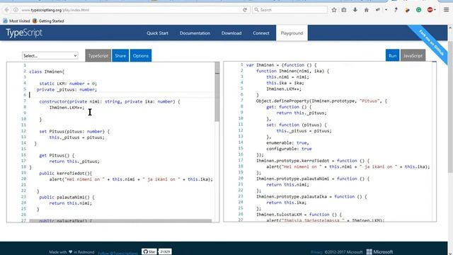Click the gray TypeScript editor button

pyautogui.click(x=98, y=55)
